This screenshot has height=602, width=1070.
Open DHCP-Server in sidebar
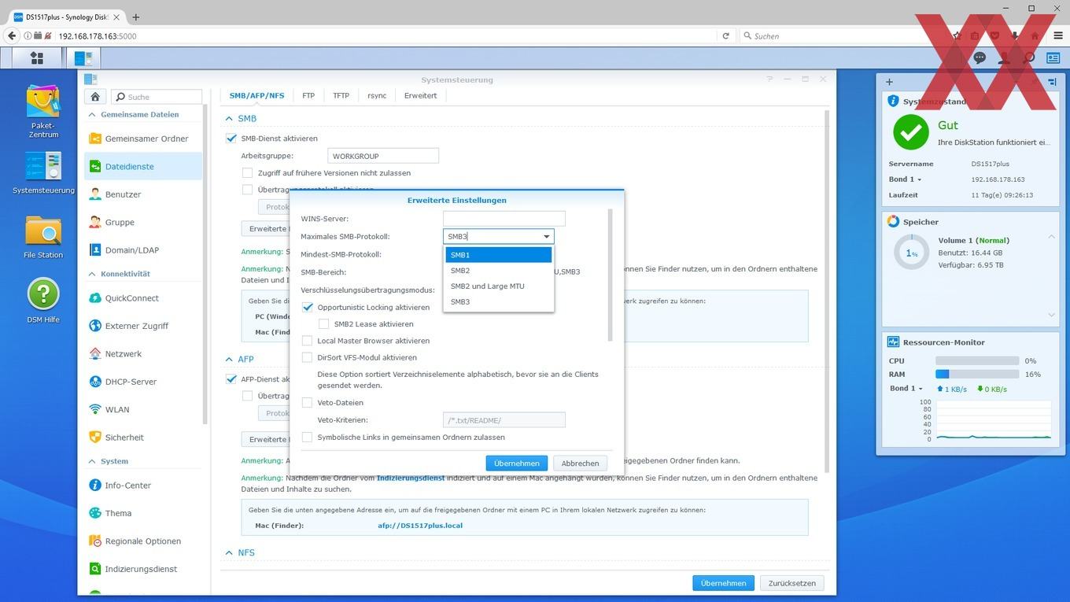(143, 382)
